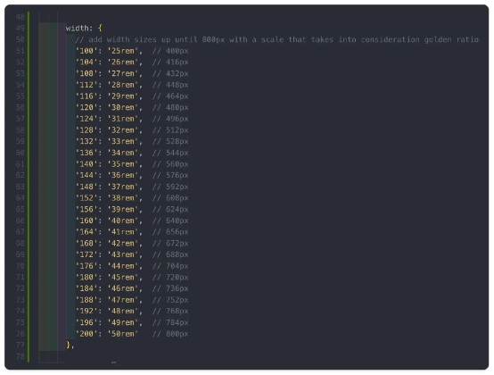The height and width of the screenshot is (375, 494).
Task: Click the '144' key string
Action: pyautogui.click(x=86, y=175)
